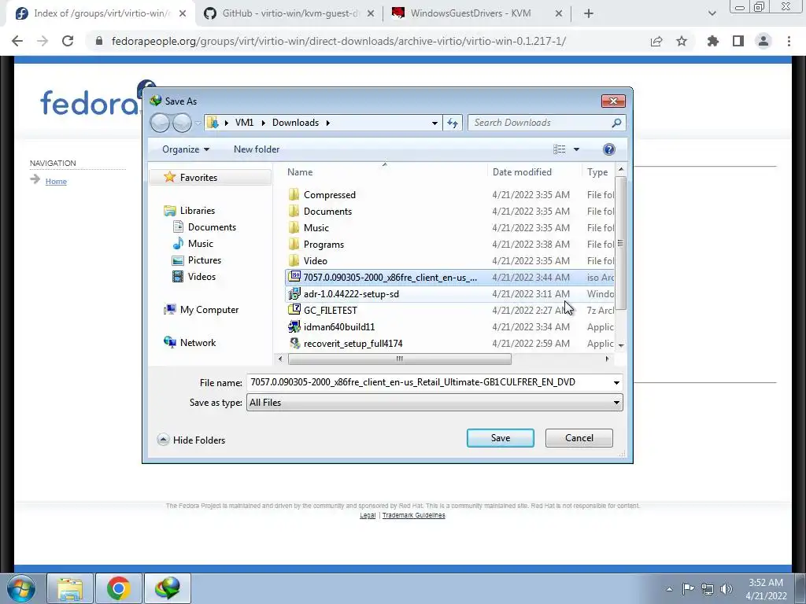This screenshot has width=806, height=604.
Task: Create a New folder
Action: point(257,149)
